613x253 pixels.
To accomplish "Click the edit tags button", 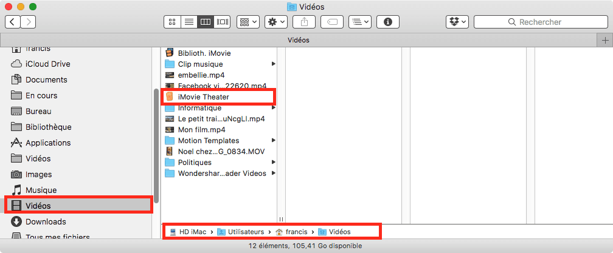I will pos(332,22).
